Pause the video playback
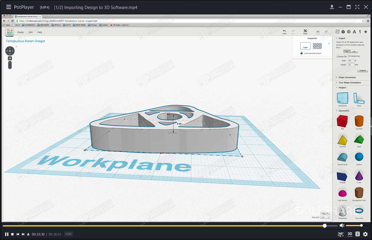 (x=7, y=234)
